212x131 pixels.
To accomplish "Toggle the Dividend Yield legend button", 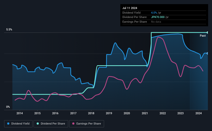I will pyautogui.click(x=18, y=124).
